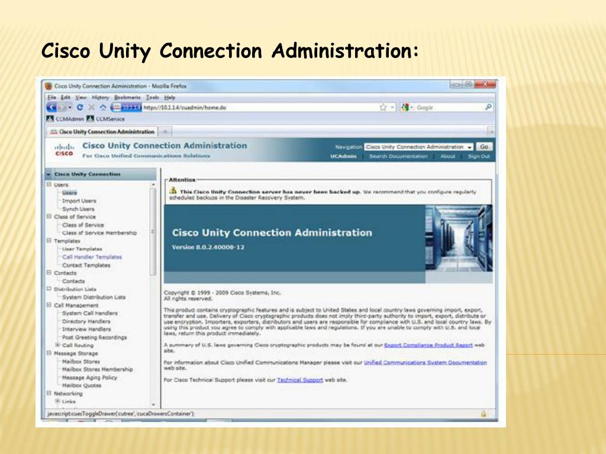This screenshot has height=454, width=606.
Task: Open System Distribution Lists
Action: [94, 297]
